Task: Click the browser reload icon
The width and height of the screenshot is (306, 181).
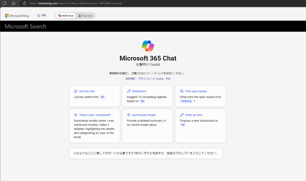Action: tap(4, 3)
